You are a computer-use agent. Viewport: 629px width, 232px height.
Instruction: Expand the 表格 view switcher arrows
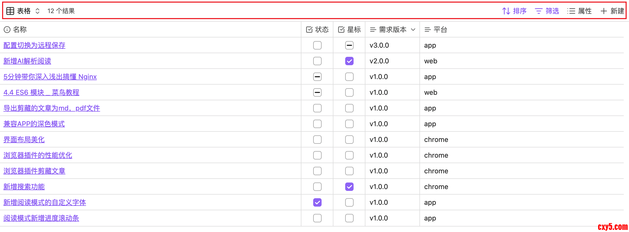[x=38, y=11]
